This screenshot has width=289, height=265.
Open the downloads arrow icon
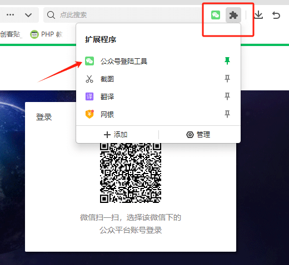coord(258,15)
